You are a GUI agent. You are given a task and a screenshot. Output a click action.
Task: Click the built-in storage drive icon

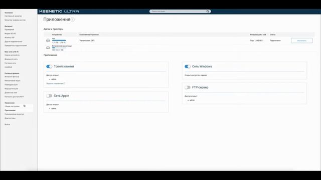click(48, 47)
